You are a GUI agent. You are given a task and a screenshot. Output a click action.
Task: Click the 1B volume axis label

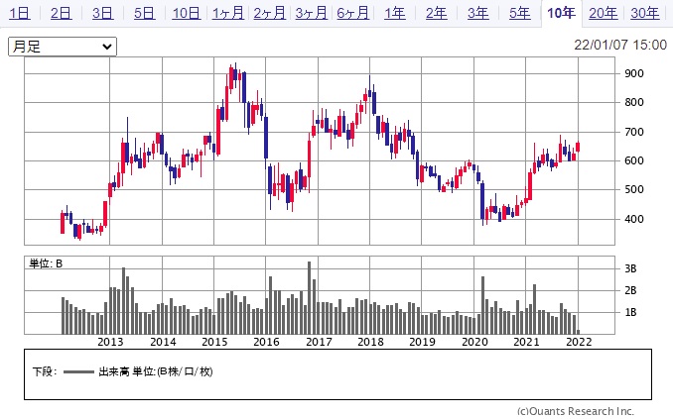click(630, 312)
